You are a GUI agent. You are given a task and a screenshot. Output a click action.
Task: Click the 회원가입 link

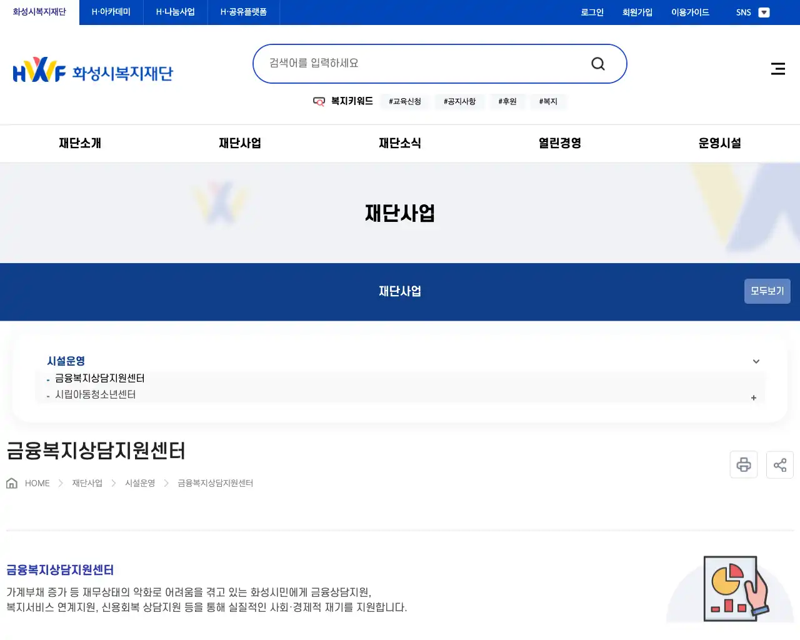[637, 12]
